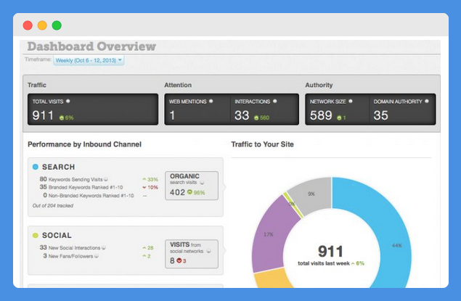Select the SEARCH channel heading

click(59, 167)
